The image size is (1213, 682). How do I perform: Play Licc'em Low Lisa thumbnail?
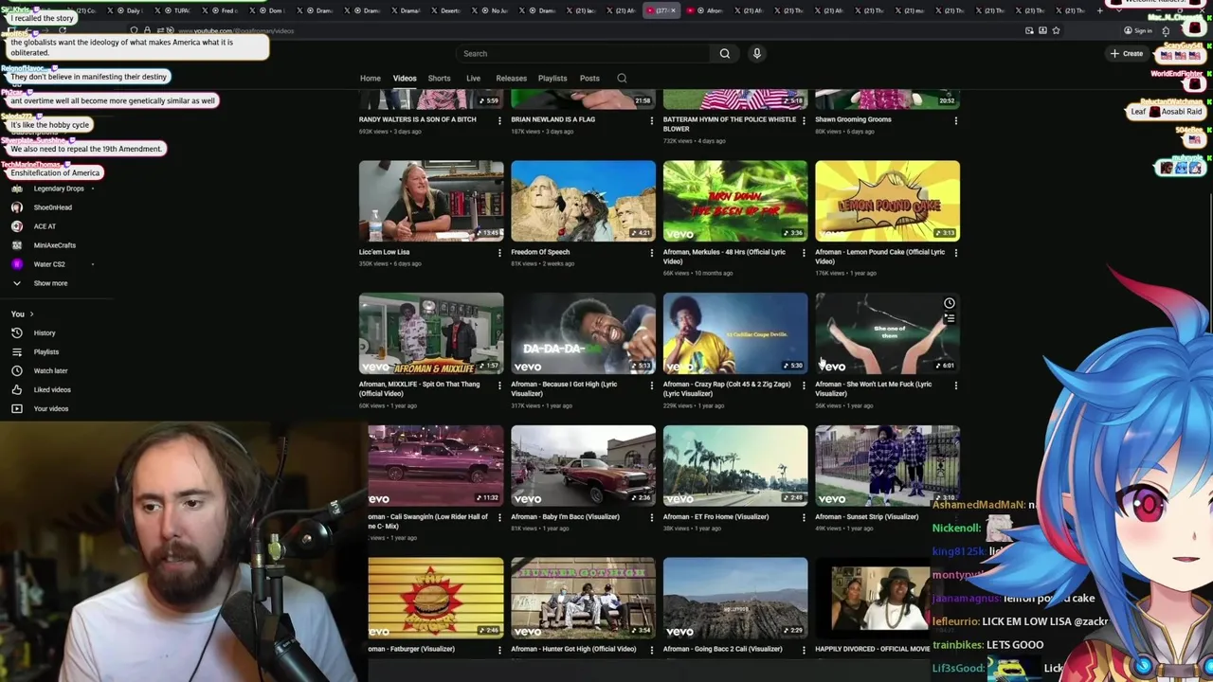coord(431,201)
